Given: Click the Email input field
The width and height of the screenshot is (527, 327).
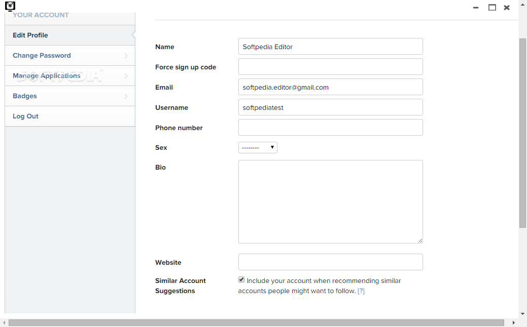Looking at the screenshot, I should (x=330, y=87).
